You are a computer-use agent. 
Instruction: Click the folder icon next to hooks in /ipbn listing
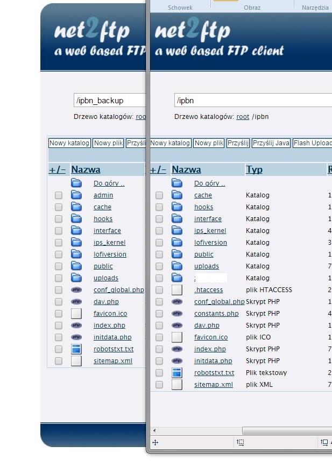177,207
